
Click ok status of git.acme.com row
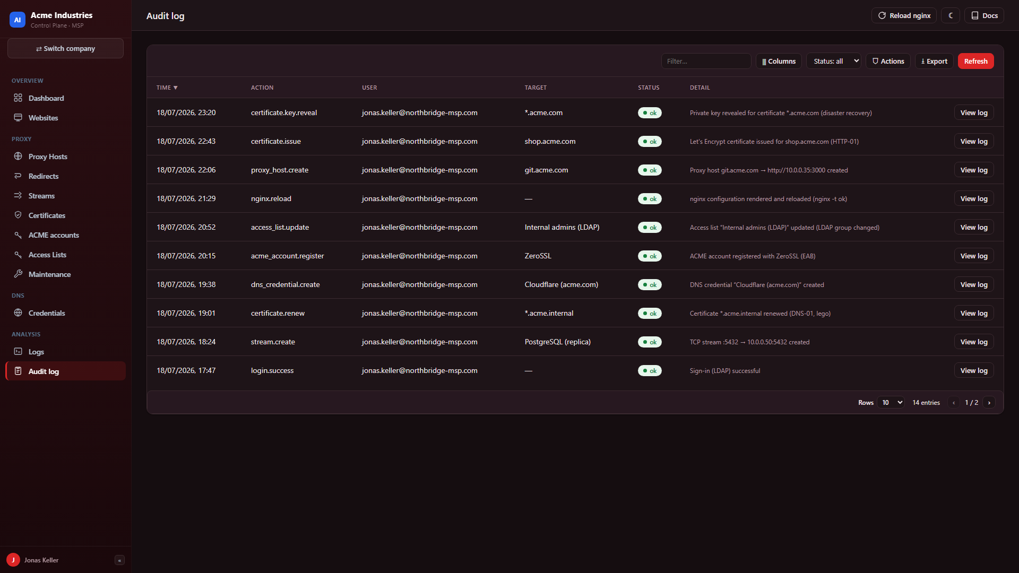[x=650, y=170]
